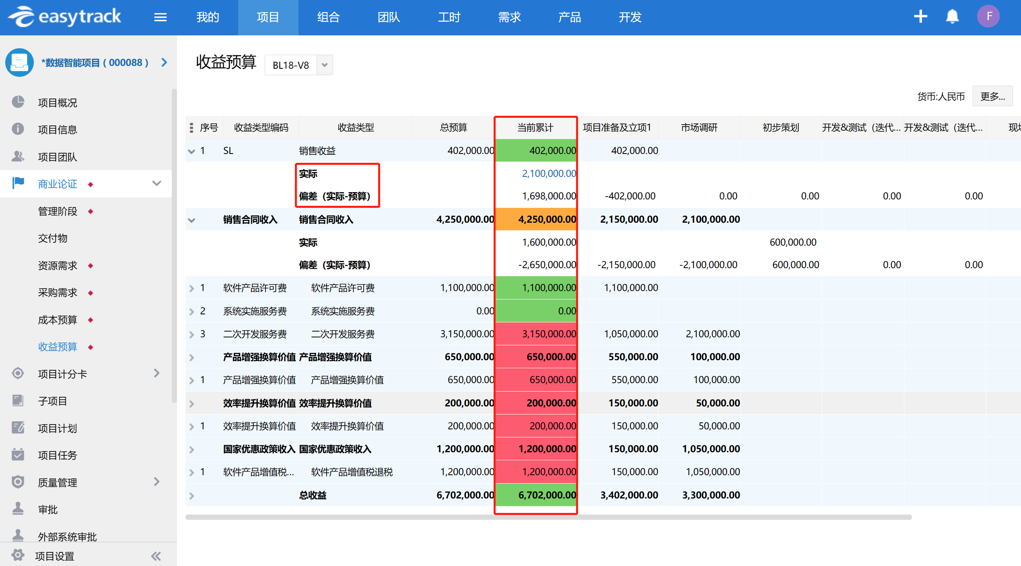The height and width of the screenshot is (566, 1021).
Task: Expand the 系统实施服务费 row
Action: pyautogui.click(x=191, y=312)
